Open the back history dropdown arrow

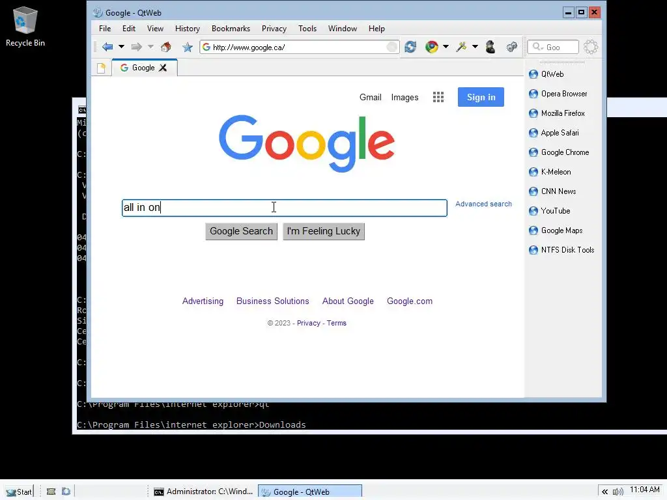121,47
